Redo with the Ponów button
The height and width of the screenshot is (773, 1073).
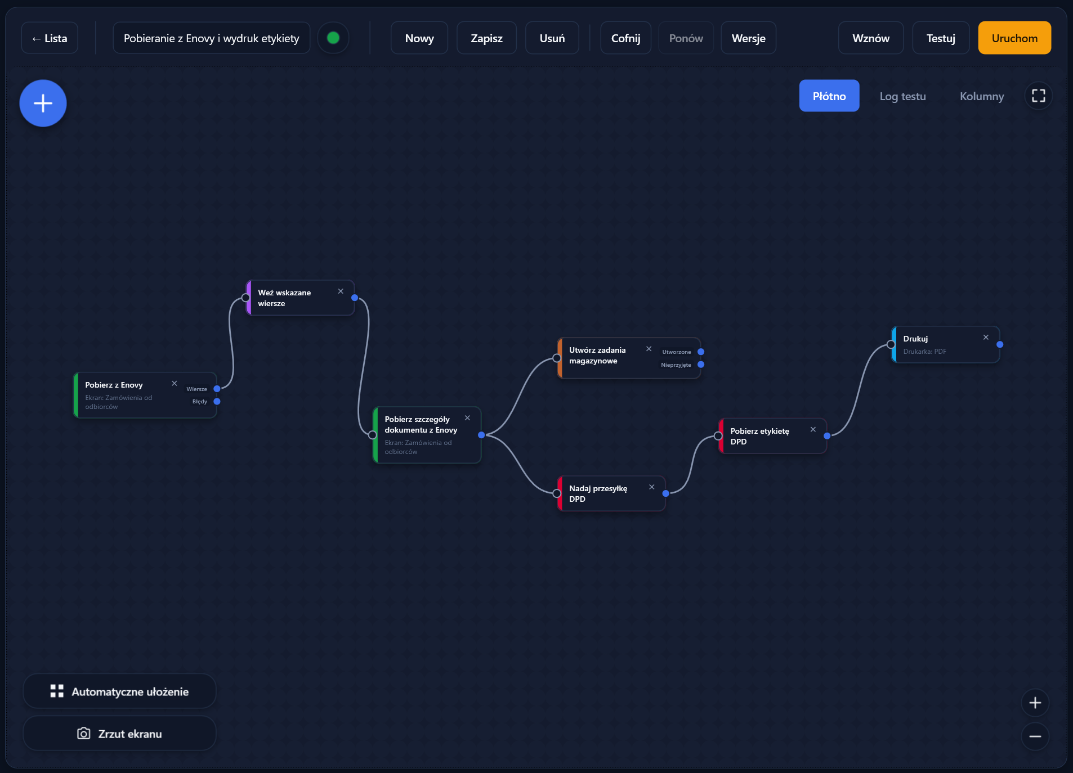coord(686,38)
